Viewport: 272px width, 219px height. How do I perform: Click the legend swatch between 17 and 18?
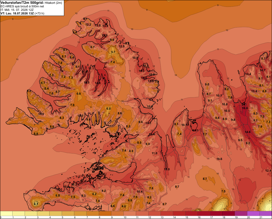216,213
